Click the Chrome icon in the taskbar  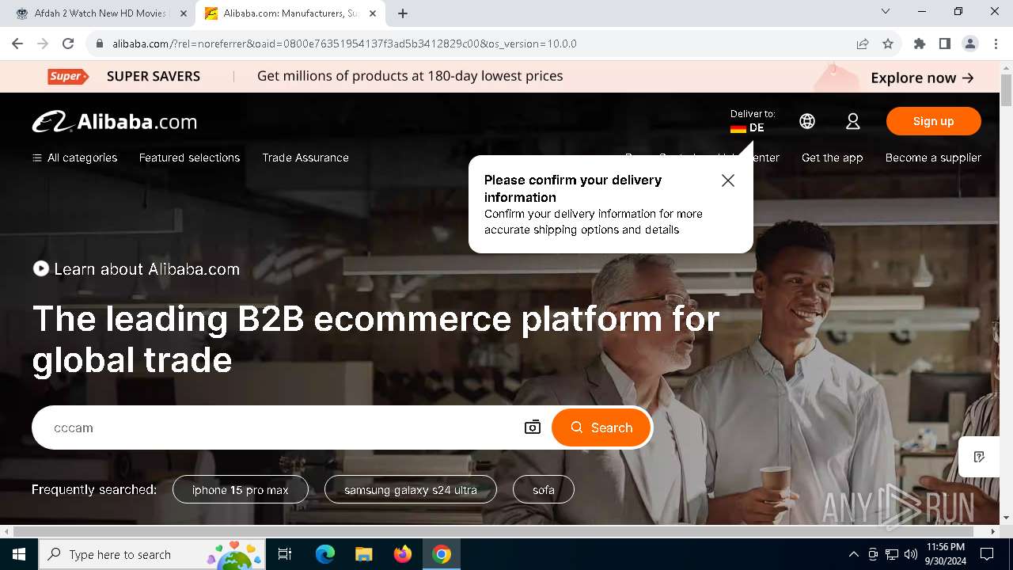point(442,554)
